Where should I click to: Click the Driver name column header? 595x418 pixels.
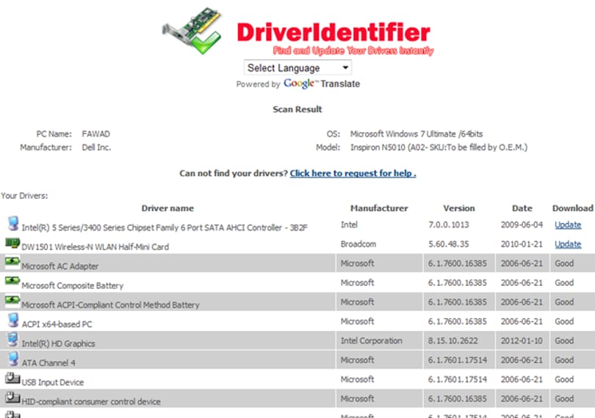167,208
